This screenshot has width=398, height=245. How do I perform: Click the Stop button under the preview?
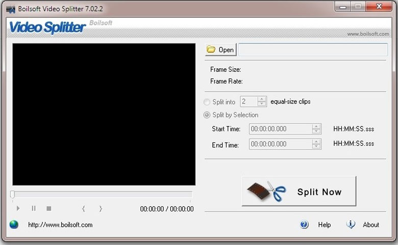point(49,208)
